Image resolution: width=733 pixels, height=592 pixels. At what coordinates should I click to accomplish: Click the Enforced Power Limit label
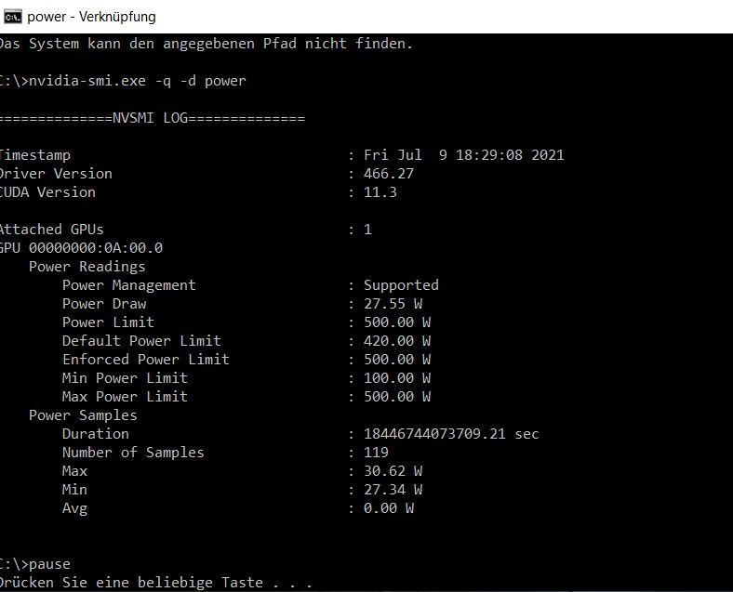tap(145, 360)
